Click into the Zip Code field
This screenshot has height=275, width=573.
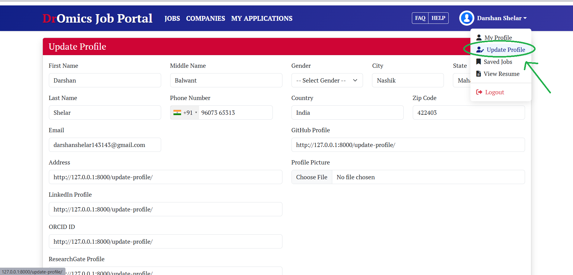click(x=468, y=113)
